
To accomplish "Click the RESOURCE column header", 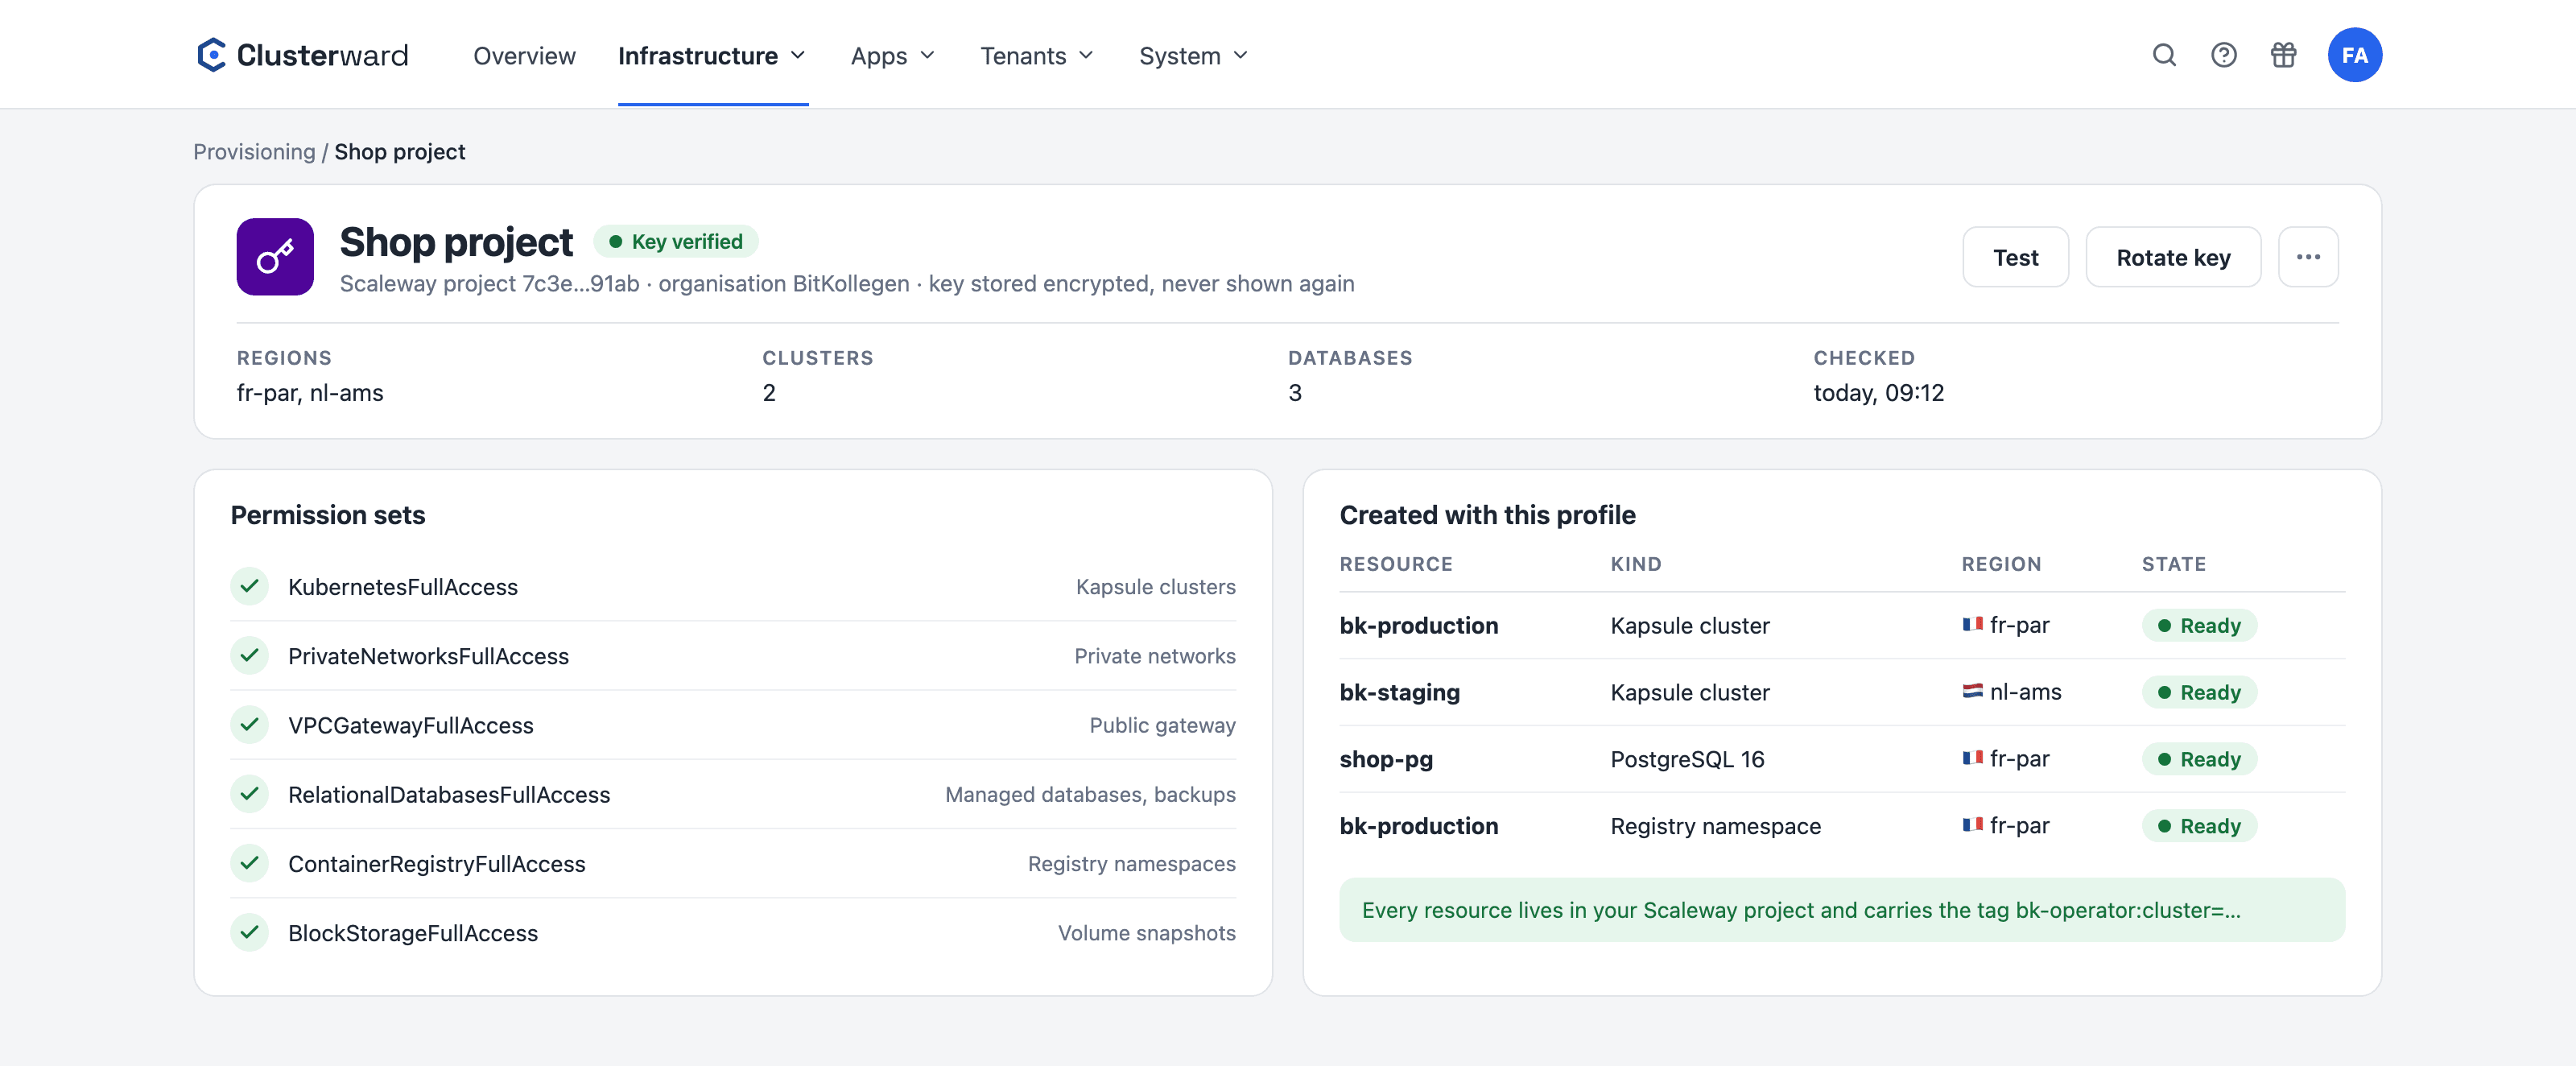I will click(x=1396, y=564).
